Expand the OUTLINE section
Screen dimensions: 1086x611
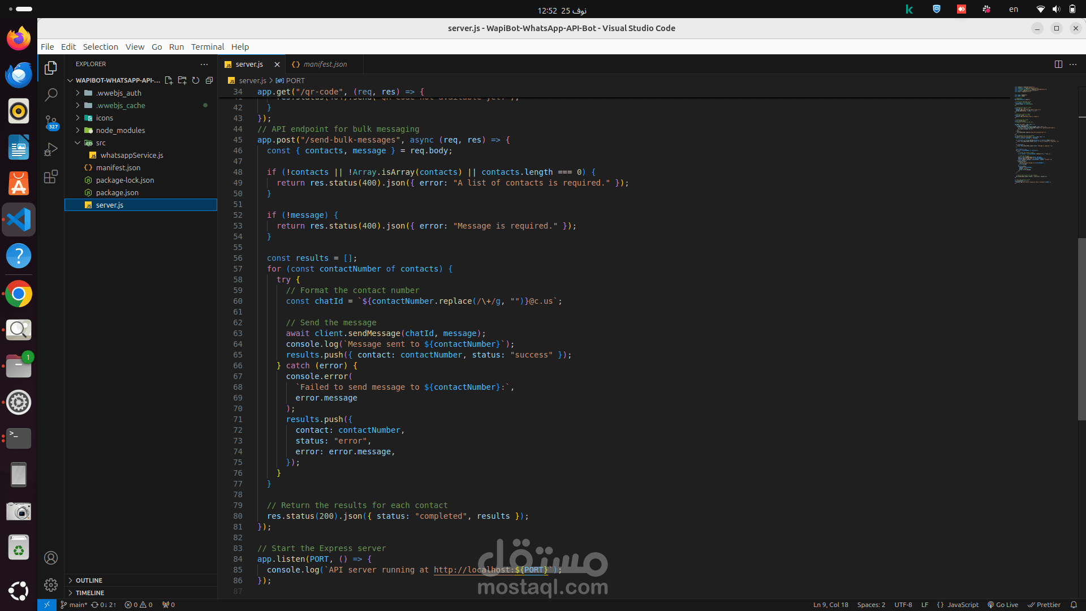point(89,580)
